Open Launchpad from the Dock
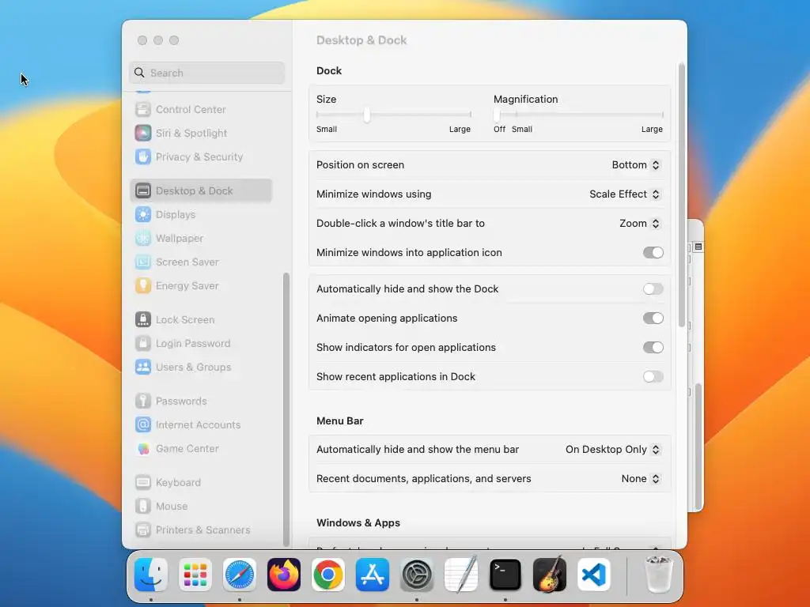The height and width of the screenshot is (607, 810). tap(195, 575)
